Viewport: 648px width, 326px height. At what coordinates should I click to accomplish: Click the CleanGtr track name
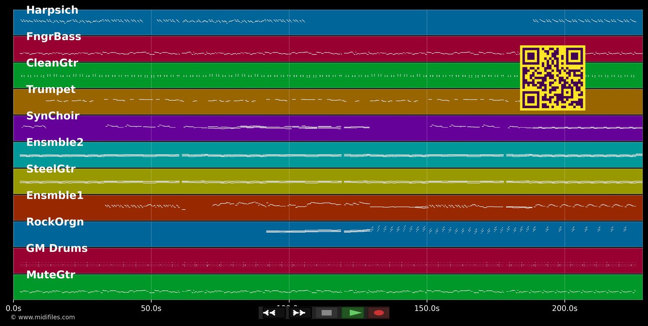(x=52, y=63)
